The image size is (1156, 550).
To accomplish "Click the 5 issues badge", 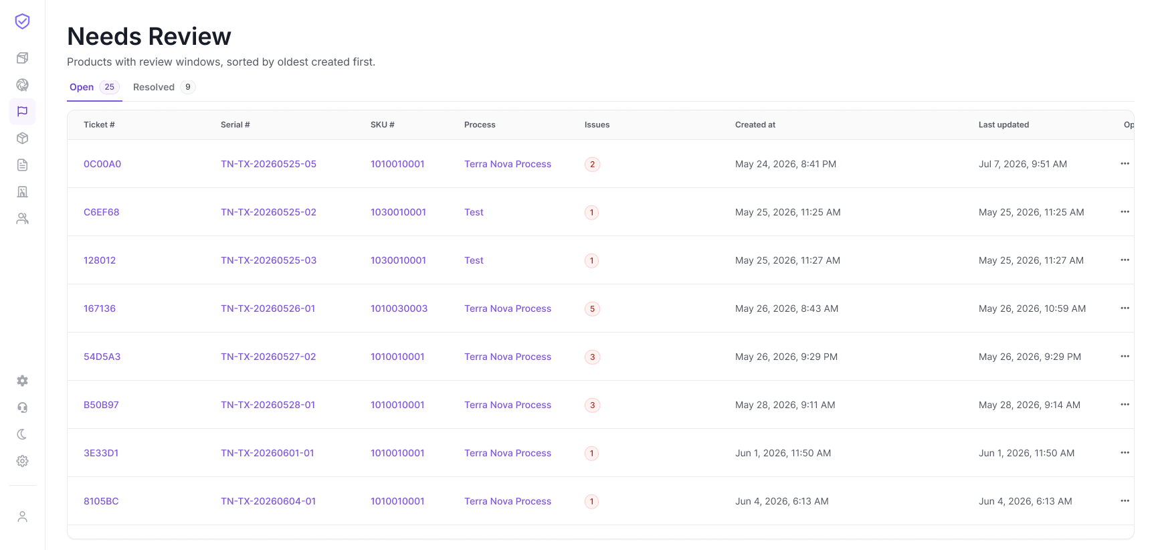I will click(592, 309).
